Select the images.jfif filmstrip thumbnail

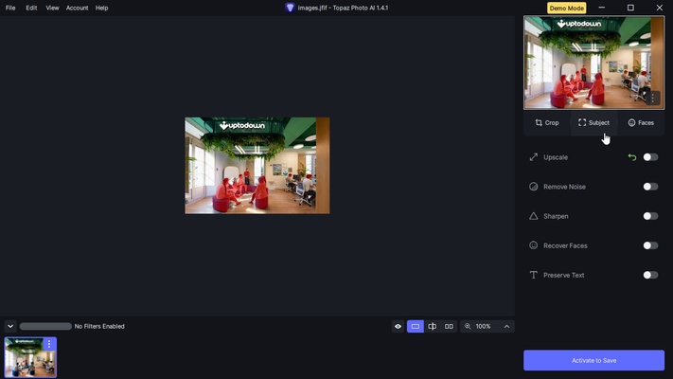pyautogui.click(x=30, y=357)
